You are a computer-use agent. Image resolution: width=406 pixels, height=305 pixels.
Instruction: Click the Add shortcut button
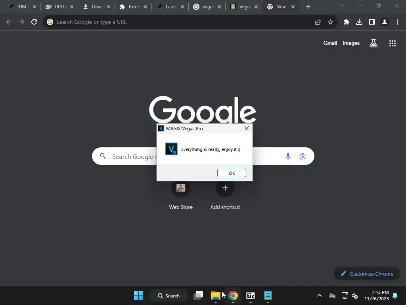pos(225,195)
